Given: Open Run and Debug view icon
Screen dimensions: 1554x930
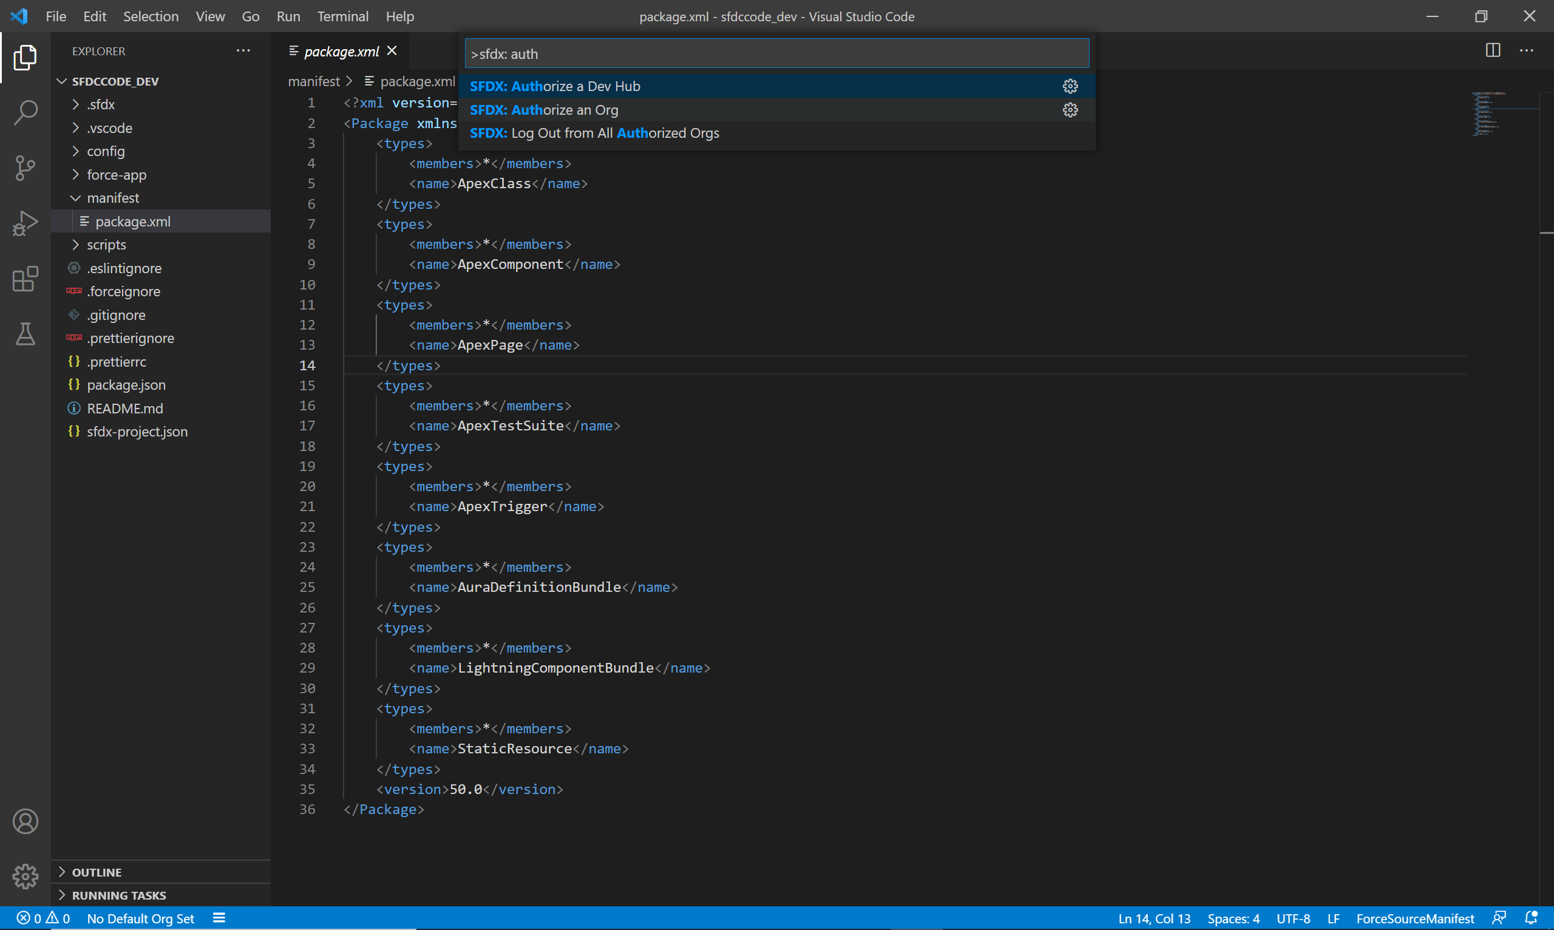Looking at the screenshot, I should pos(25,223).
